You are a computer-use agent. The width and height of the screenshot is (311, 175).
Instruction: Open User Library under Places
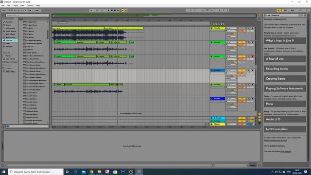click(11, 59)
